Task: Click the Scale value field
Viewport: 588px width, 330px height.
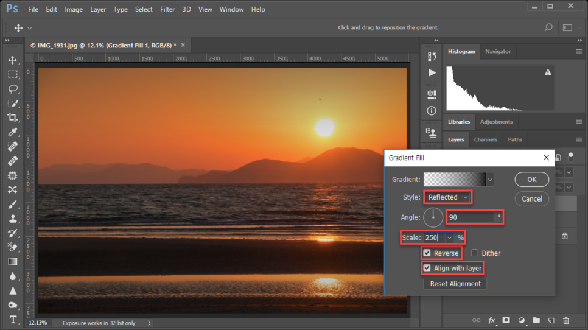Action: pyautogui.click(x=434, y=237)
